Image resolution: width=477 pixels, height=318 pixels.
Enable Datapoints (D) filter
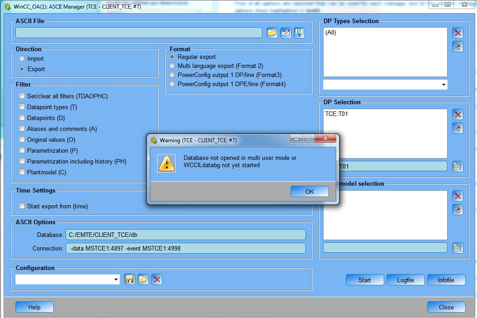[22, 118]
